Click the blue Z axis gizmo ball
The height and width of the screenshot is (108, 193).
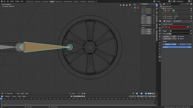[x=135, y=5]
